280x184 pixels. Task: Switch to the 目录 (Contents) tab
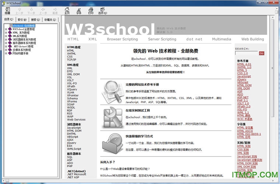(x=8, y=19)
